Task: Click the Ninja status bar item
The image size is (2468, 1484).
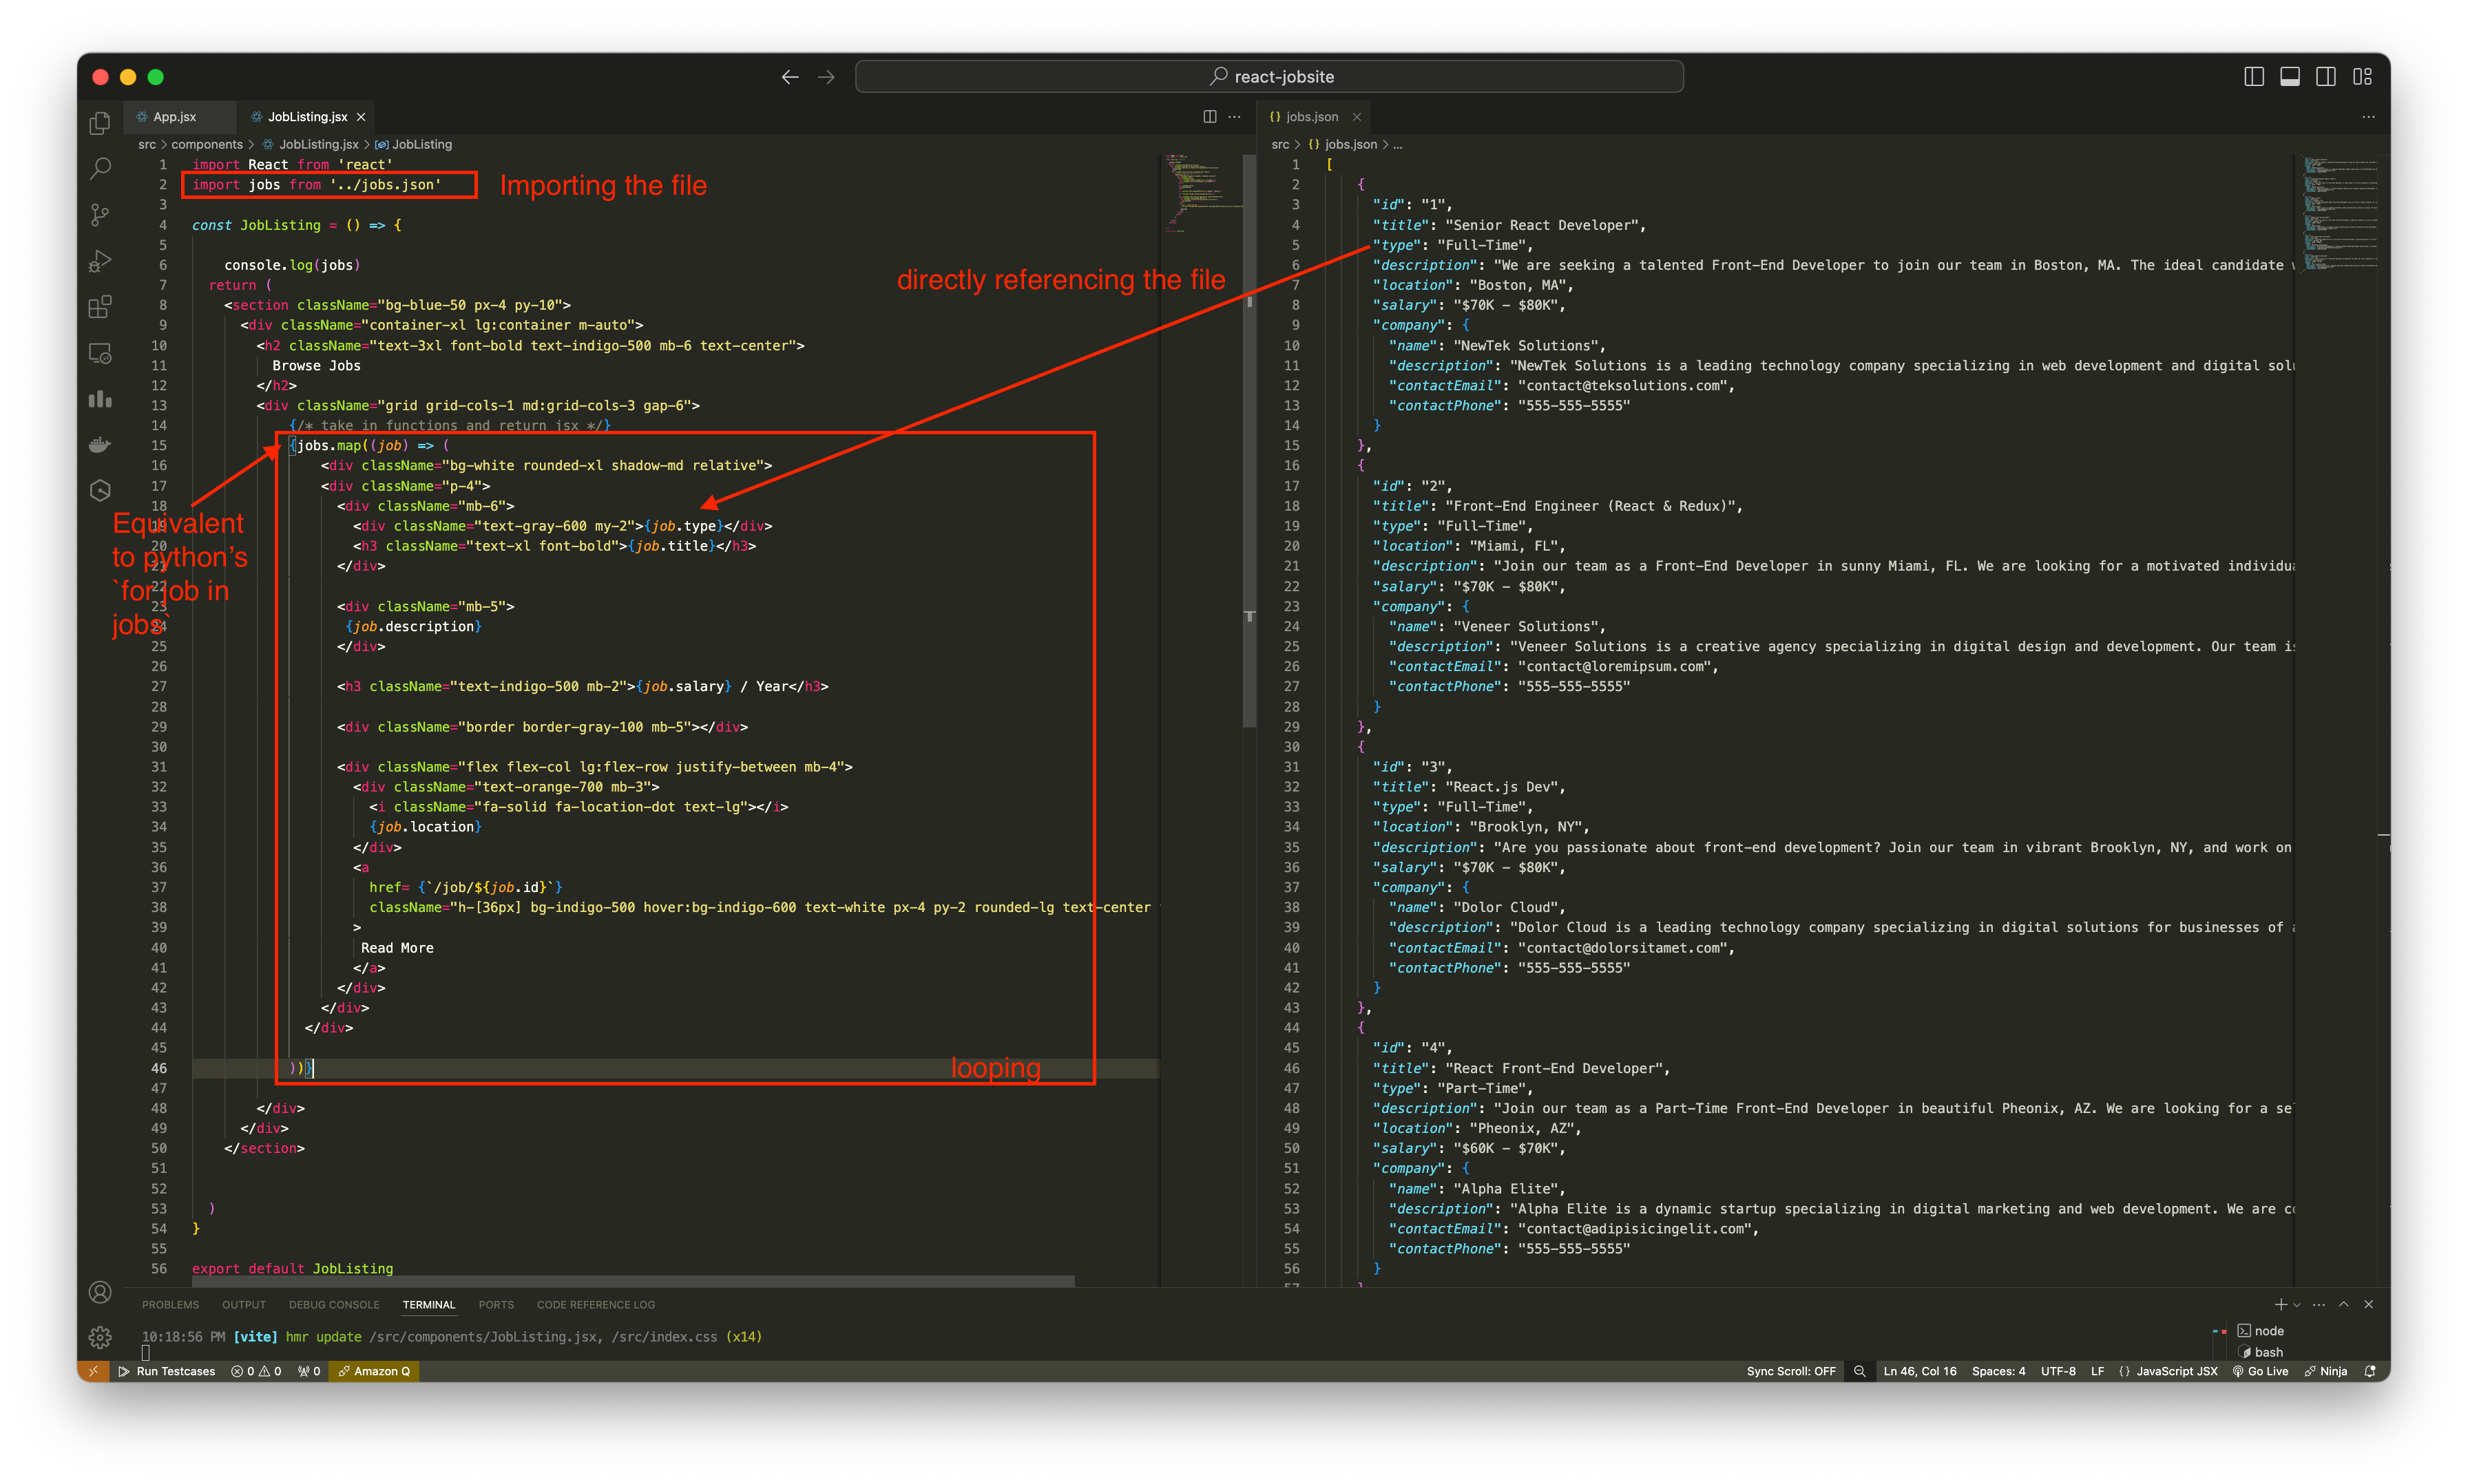Action: (2326, 1371)
